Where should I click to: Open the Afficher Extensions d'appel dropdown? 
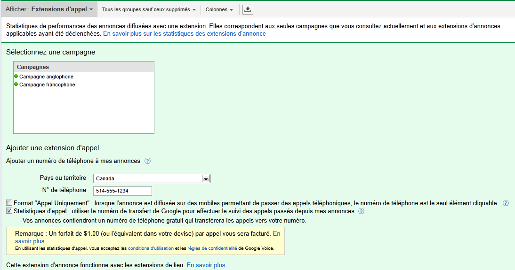click(x=49, y=9)
